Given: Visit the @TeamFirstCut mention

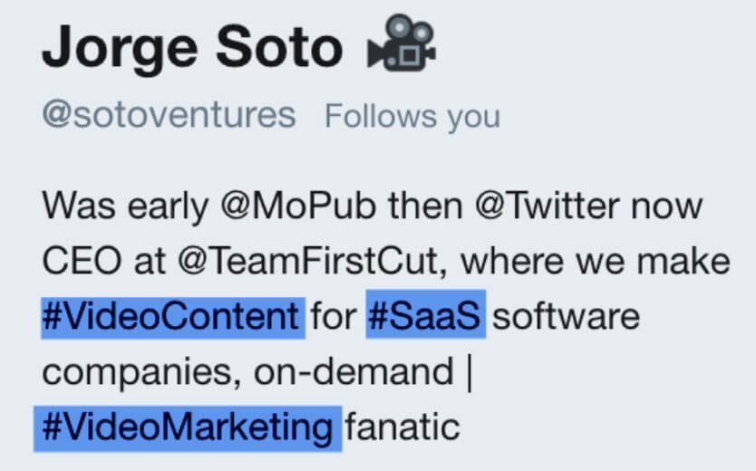Looking at the screenshot, I should pos(314,263).
